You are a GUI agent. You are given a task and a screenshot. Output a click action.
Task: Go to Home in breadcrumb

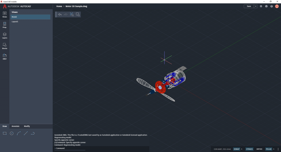click(59, 6)
